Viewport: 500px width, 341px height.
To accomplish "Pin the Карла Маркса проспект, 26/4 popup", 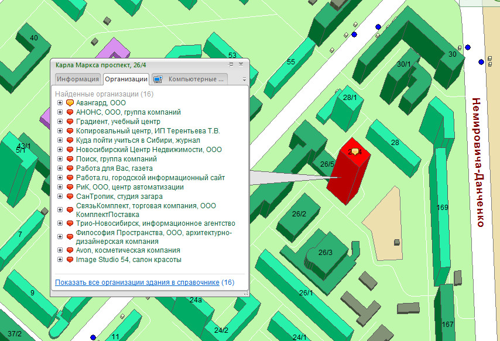I will click(231, 64).
